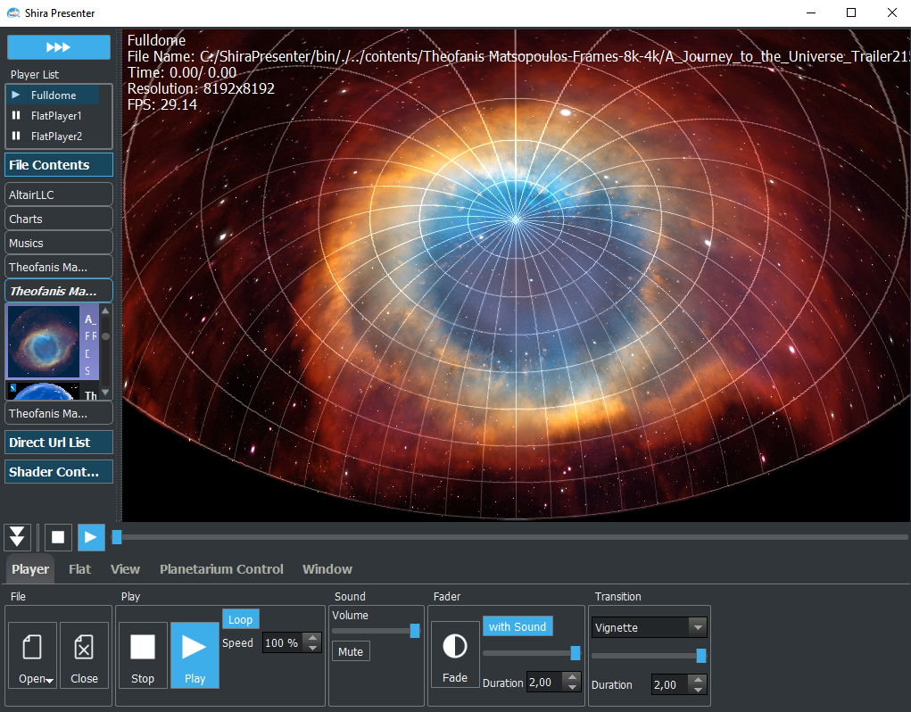911x712 pixels.
Task: Click the Transition slider handle
Action: coord(701,656)
